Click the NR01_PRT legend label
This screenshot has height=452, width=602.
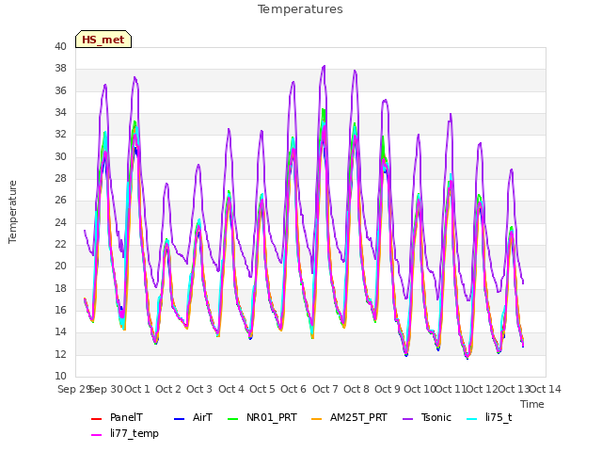[x=272, y=417]
